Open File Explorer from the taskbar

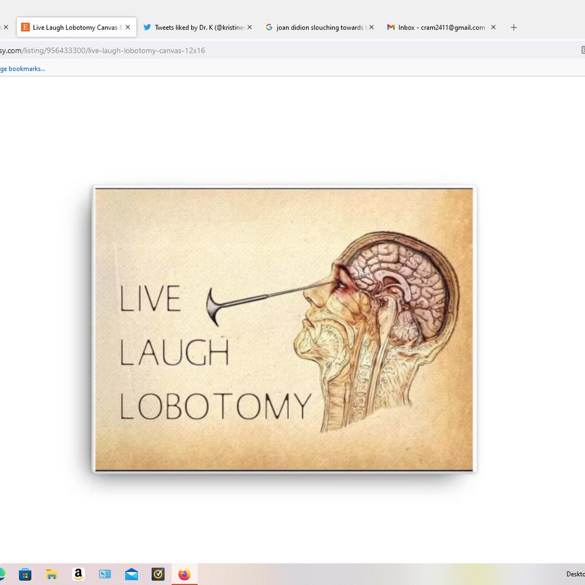(51, 574)
